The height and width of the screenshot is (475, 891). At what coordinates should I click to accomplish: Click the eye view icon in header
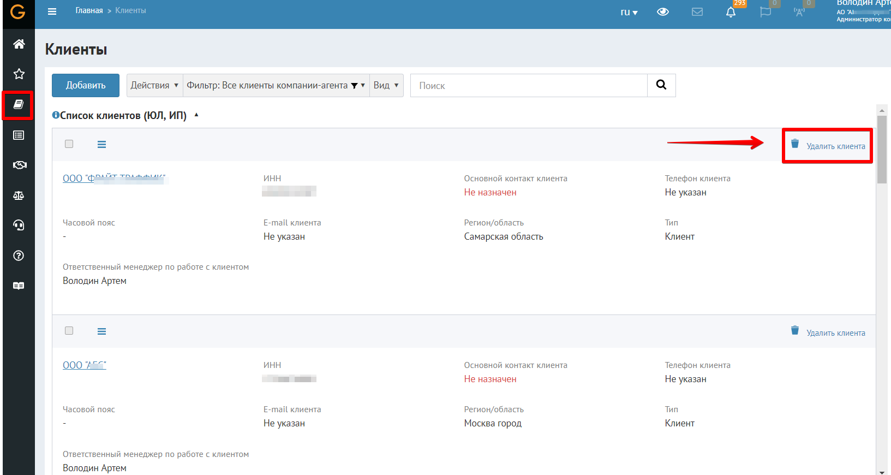click(x=663, y=11)
